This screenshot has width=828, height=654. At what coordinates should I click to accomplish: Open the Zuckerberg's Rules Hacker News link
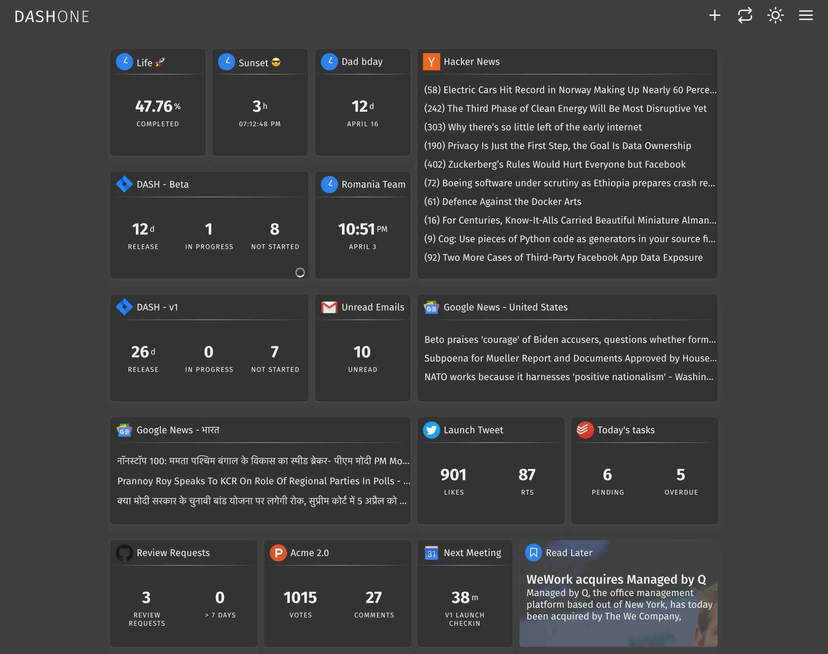554,165
